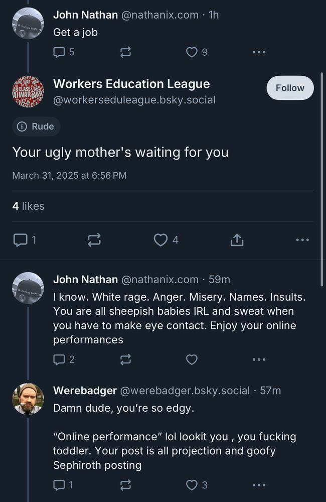Open Werebadger's profile avatar
Image resolution: width=326 pixels, height=502 pixels.
point(28,399)
